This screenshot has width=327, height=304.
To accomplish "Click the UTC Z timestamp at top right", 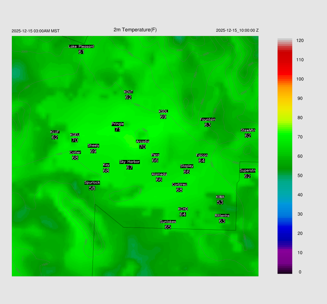I will point(237,30).
